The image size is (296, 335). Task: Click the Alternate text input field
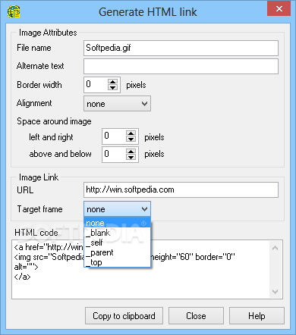pyautogui.click(x=181, y=67)
